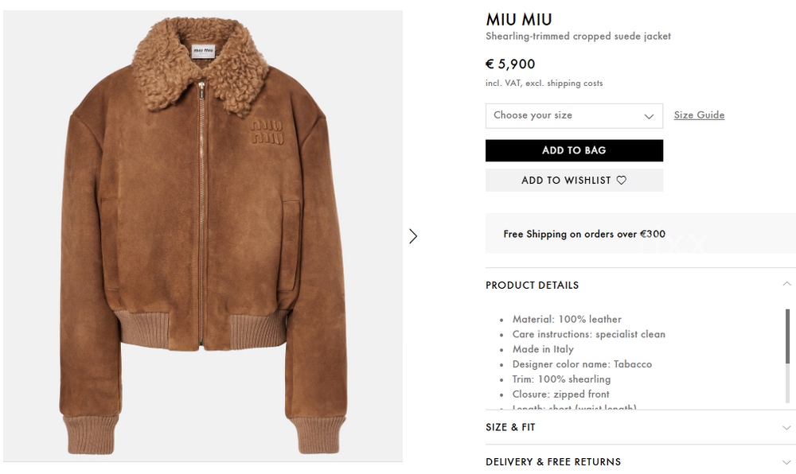Click the "Designer color name: Tabacco" line

pyautogui.click(x=582, y=364)
